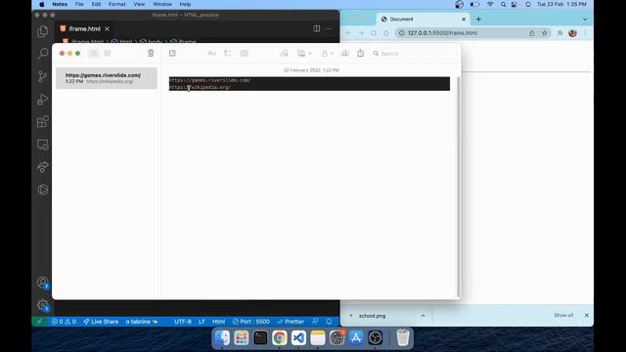Switch Notes to gallery view
This screenshot has width=626, height=352.
108,53
